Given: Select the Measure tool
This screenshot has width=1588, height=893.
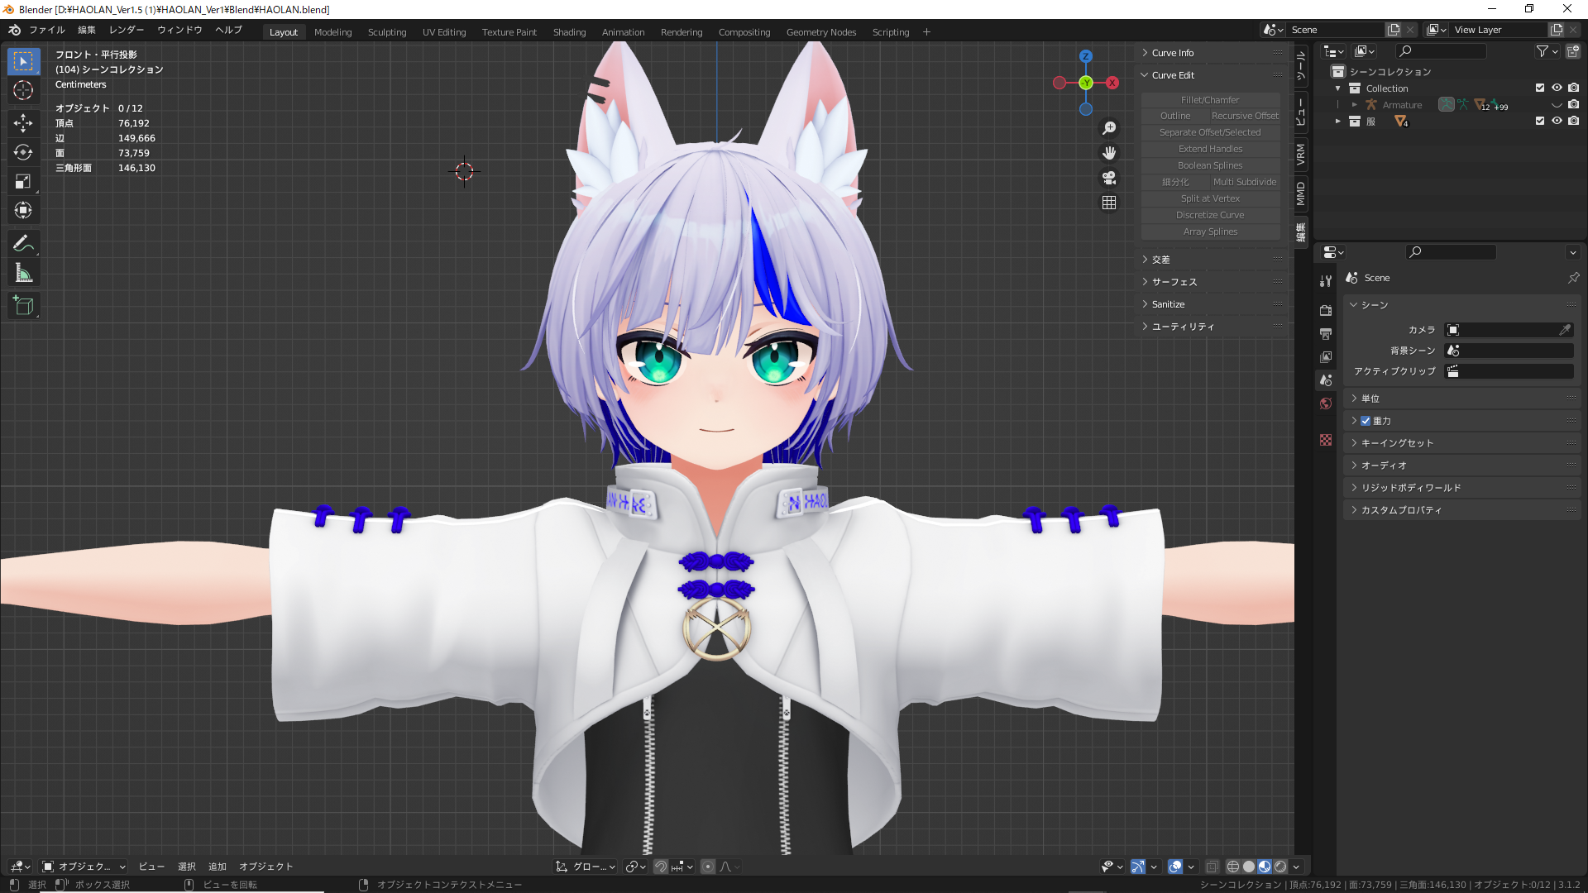Looking at the screenshot, I should pyautogui.click(x=23, y=272).
